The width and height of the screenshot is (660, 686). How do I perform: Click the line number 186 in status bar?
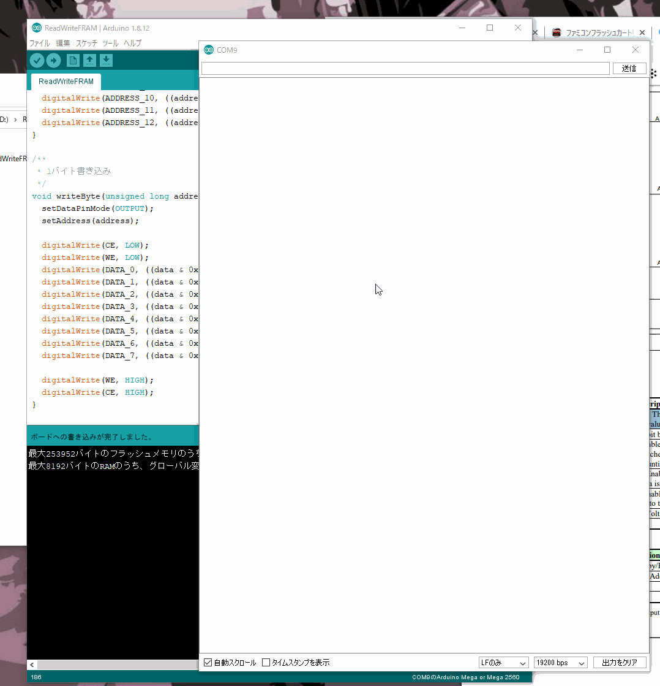click(x=36, y=677)
